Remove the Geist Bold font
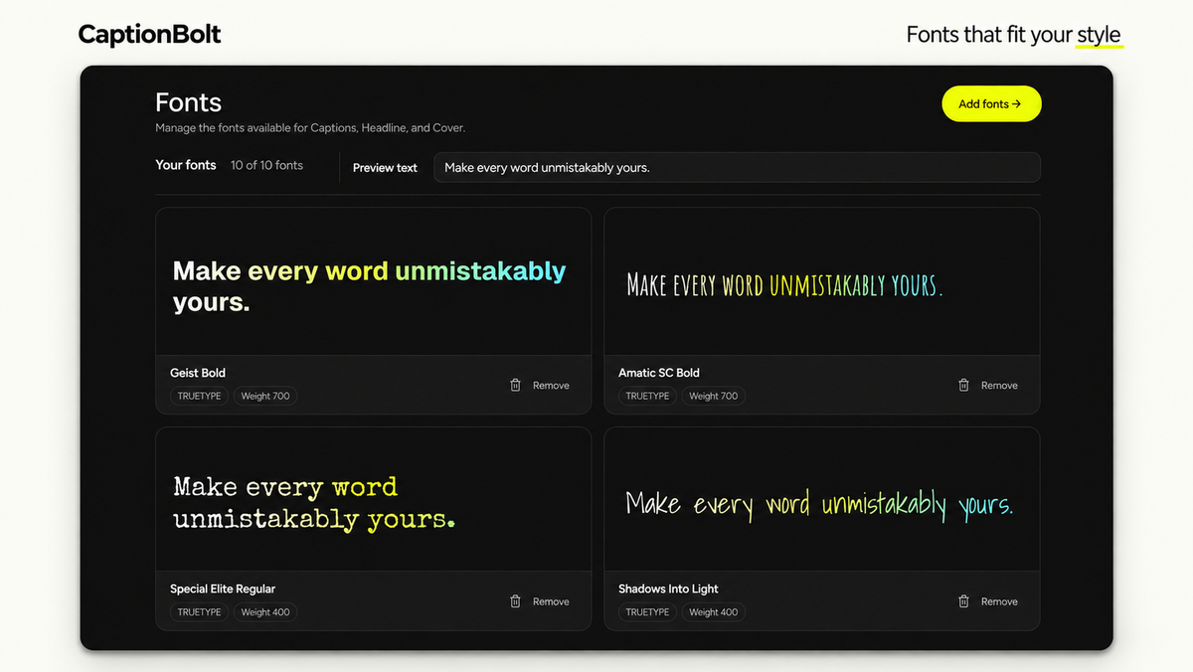 tap(540, 385)
